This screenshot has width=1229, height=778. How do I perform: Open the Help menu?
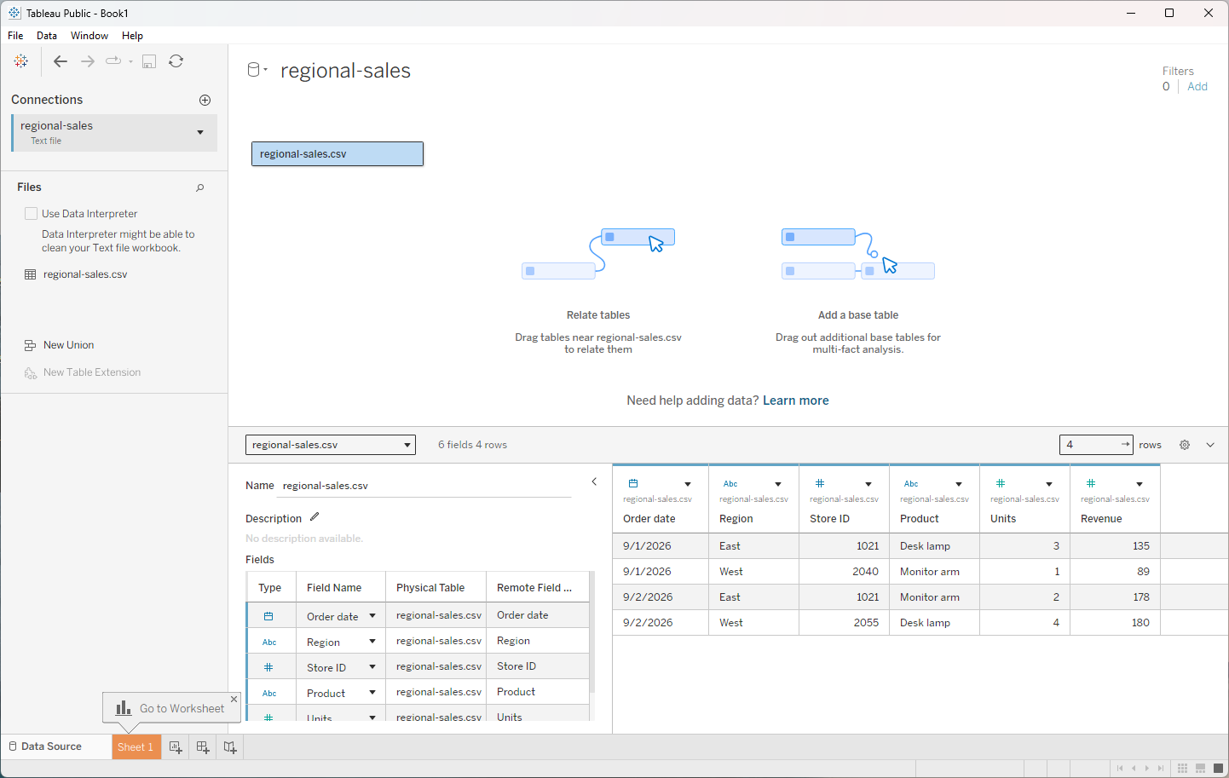point(132,36)
